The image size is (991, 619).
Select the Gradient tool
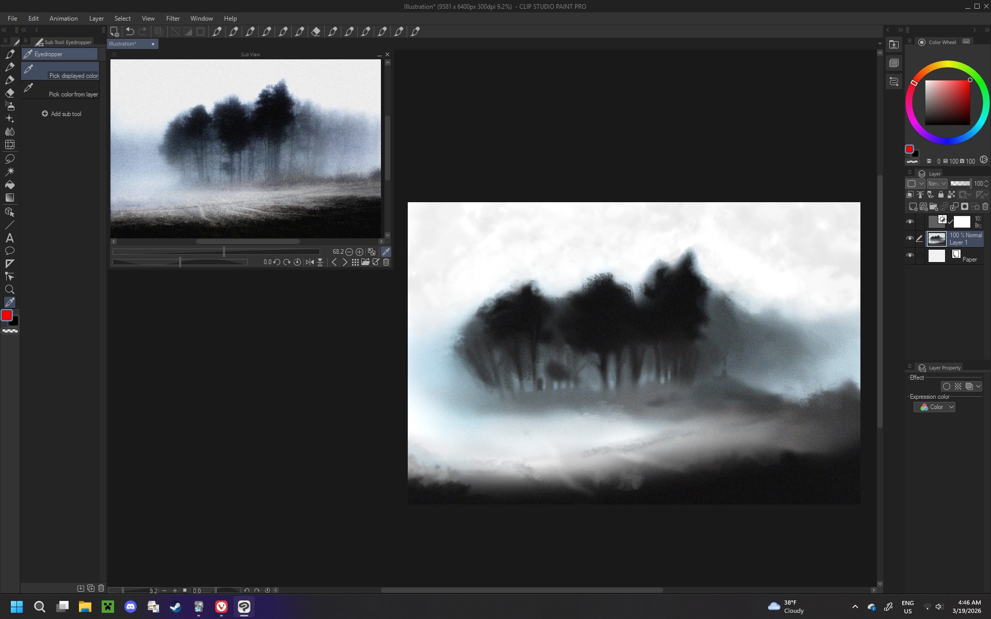[x=10, y=198]
